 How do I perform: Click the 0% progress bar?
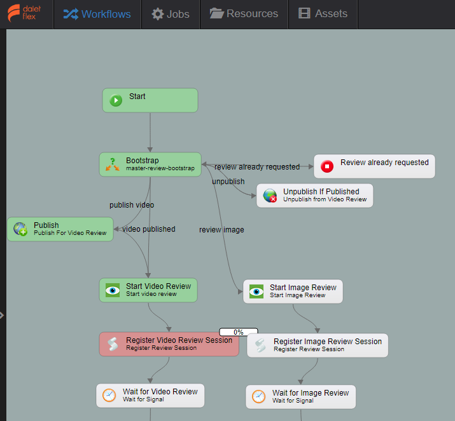tap(239, 331)
